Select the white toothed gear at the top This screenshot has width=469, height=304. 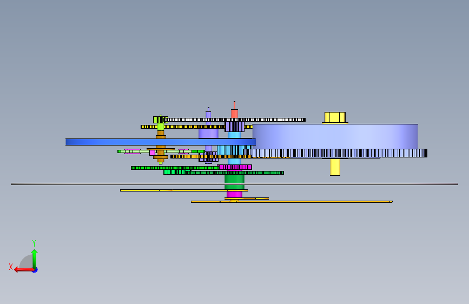point(235,120)
